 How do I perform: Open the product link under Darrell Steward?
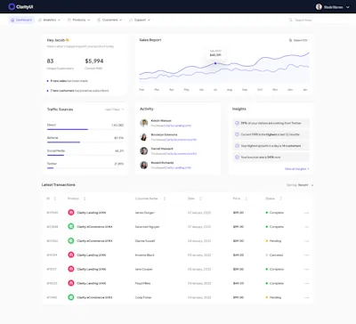click(181, 154)
